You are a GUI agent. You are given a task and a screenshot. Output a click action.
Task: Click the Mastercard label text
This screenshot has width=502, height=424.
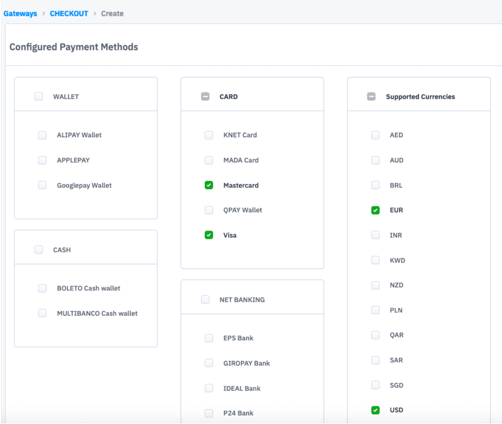[241, 186]
